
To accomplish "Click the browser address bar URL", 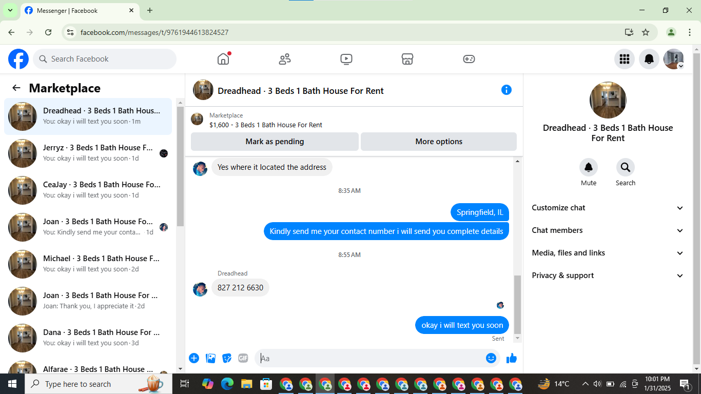I will [154, 32].
